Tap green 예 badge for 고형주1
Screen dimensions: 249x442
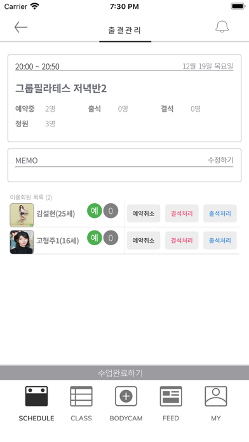point(95,238)
